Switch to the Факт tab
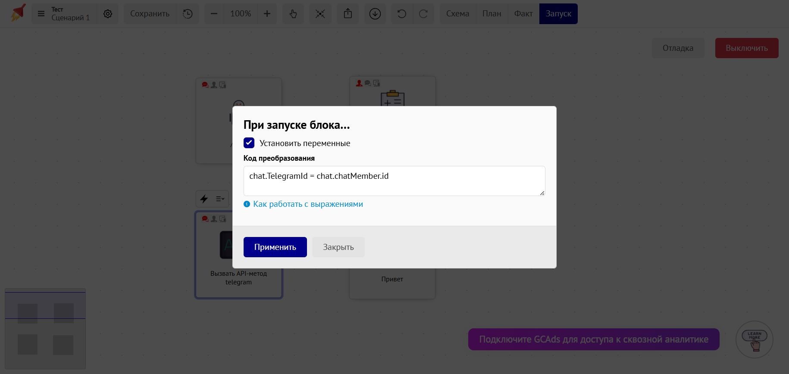This screenshot has width=789, height=374. (x=523, y=14)
